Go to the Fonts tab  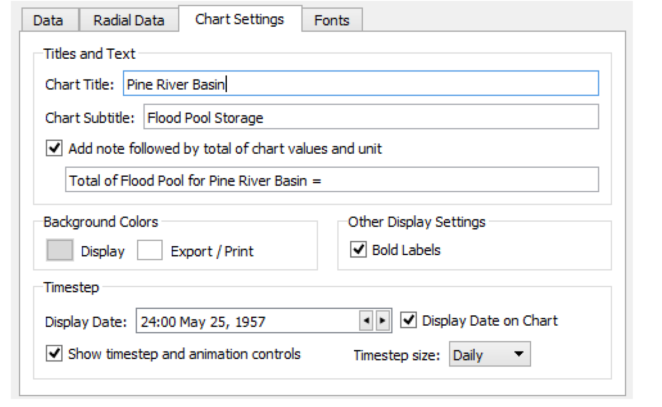click(x=332, y=21)
